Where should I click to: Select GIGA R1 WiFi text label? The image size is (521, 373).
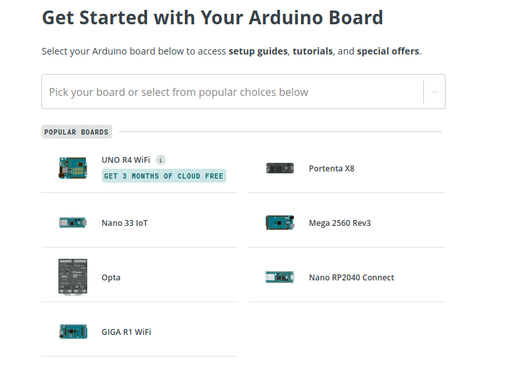[126, 332]
